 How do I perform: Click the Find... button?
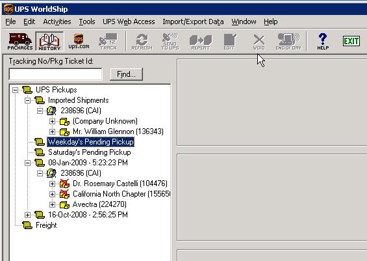126,74
